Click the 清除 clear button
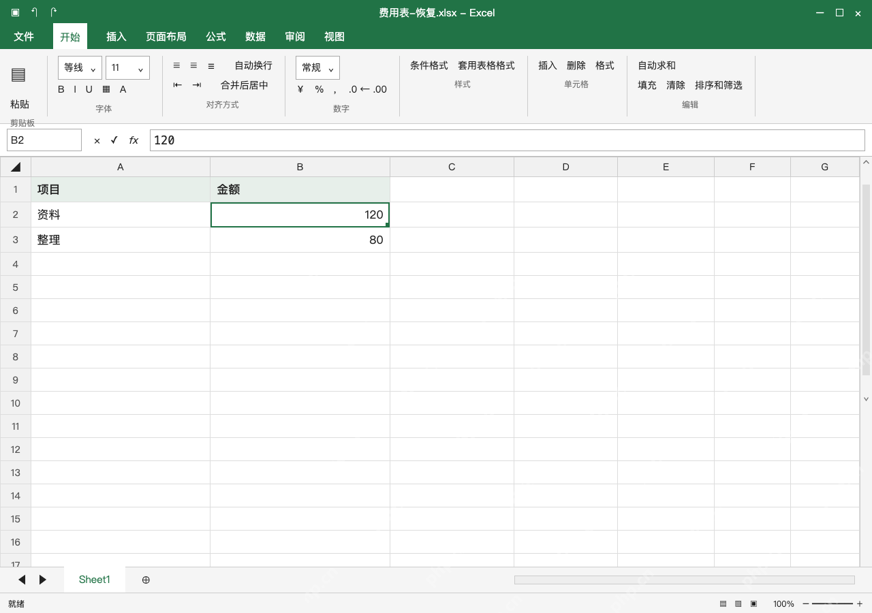 (676, 85)
